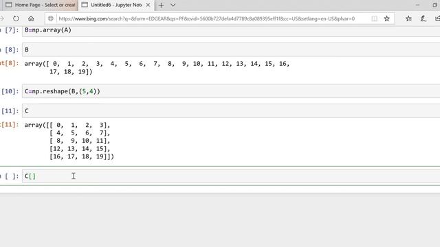440x247 pixels.
Task: Minimize the browser window
Action: click(417, 5)
